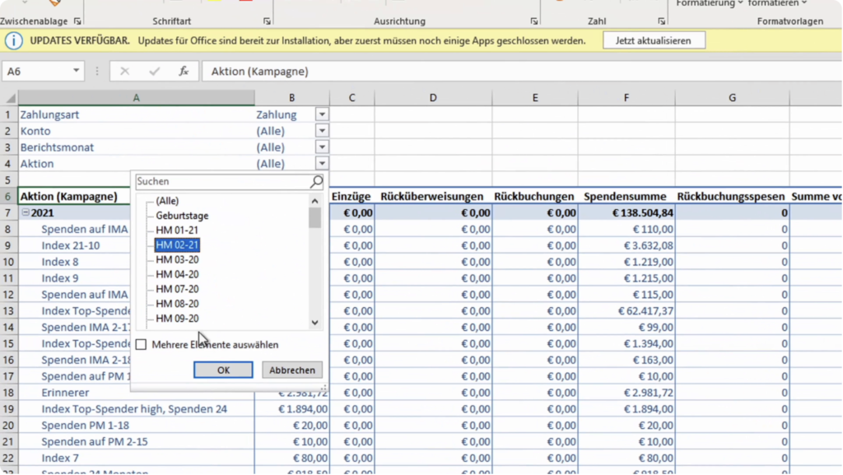This screenshot has width=843, height=475.
Task: Click the formula bar cancel icon
Action: pyautogui.click(x=125, y=72)
